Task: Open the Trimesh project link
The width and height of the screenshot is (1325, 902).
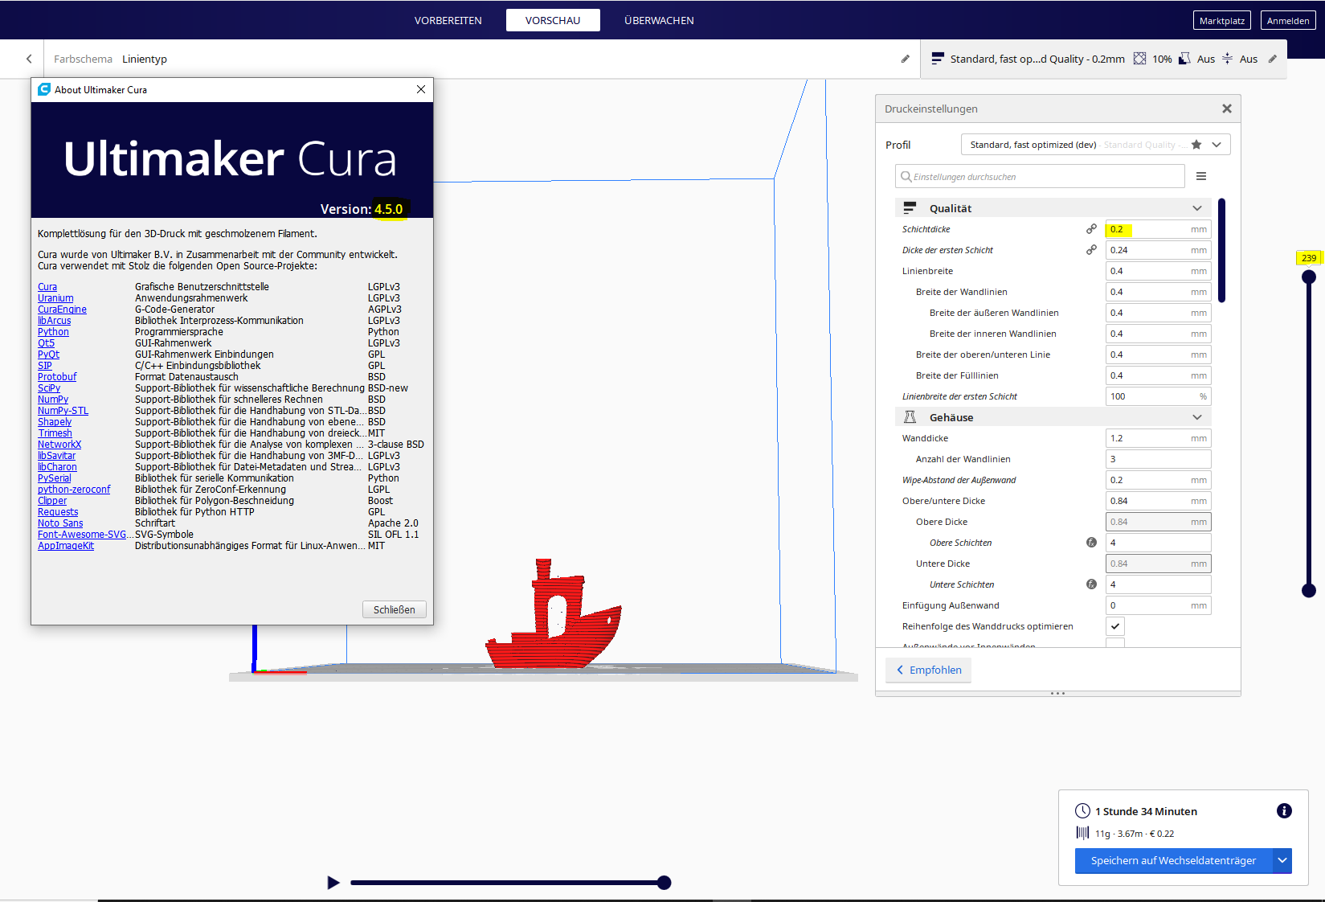Action: tap(55, 433)
